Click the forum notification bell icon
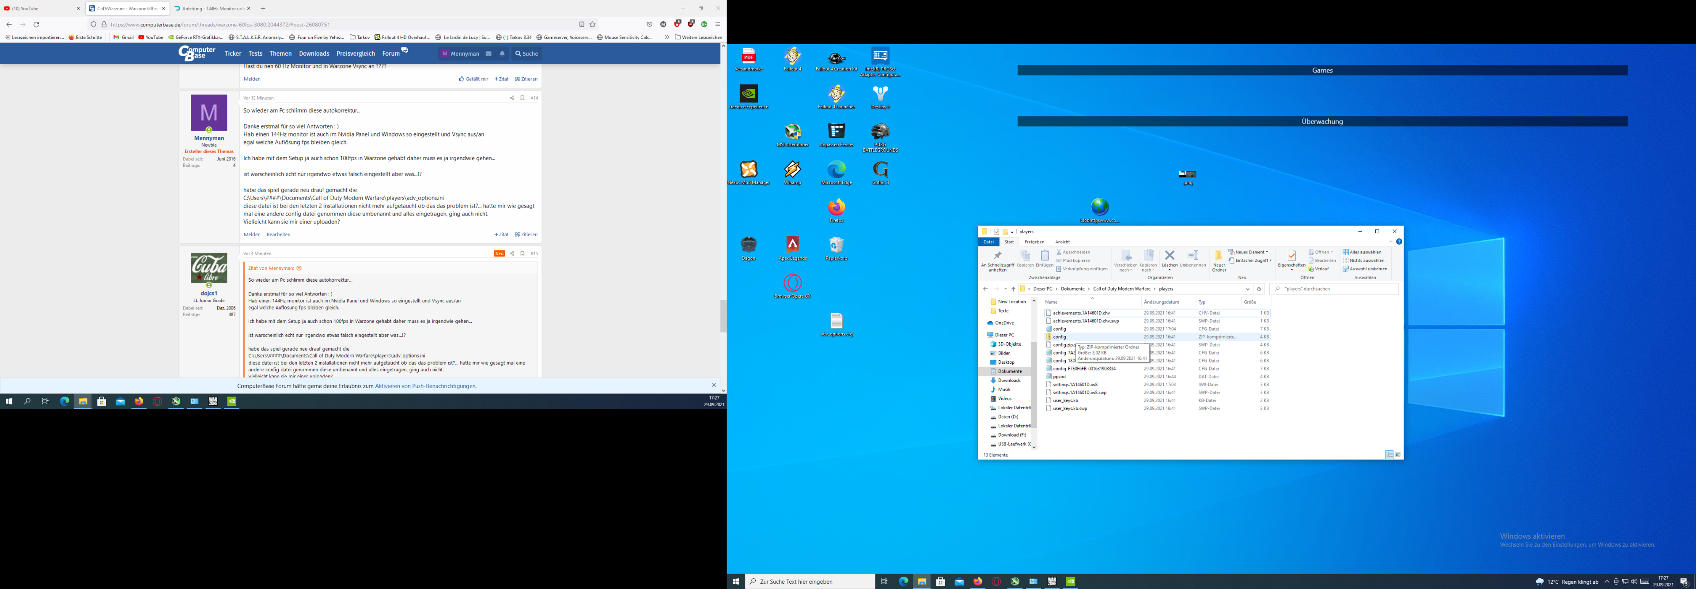This screenshot has height=589, width=1696. (x=502, y=54)
